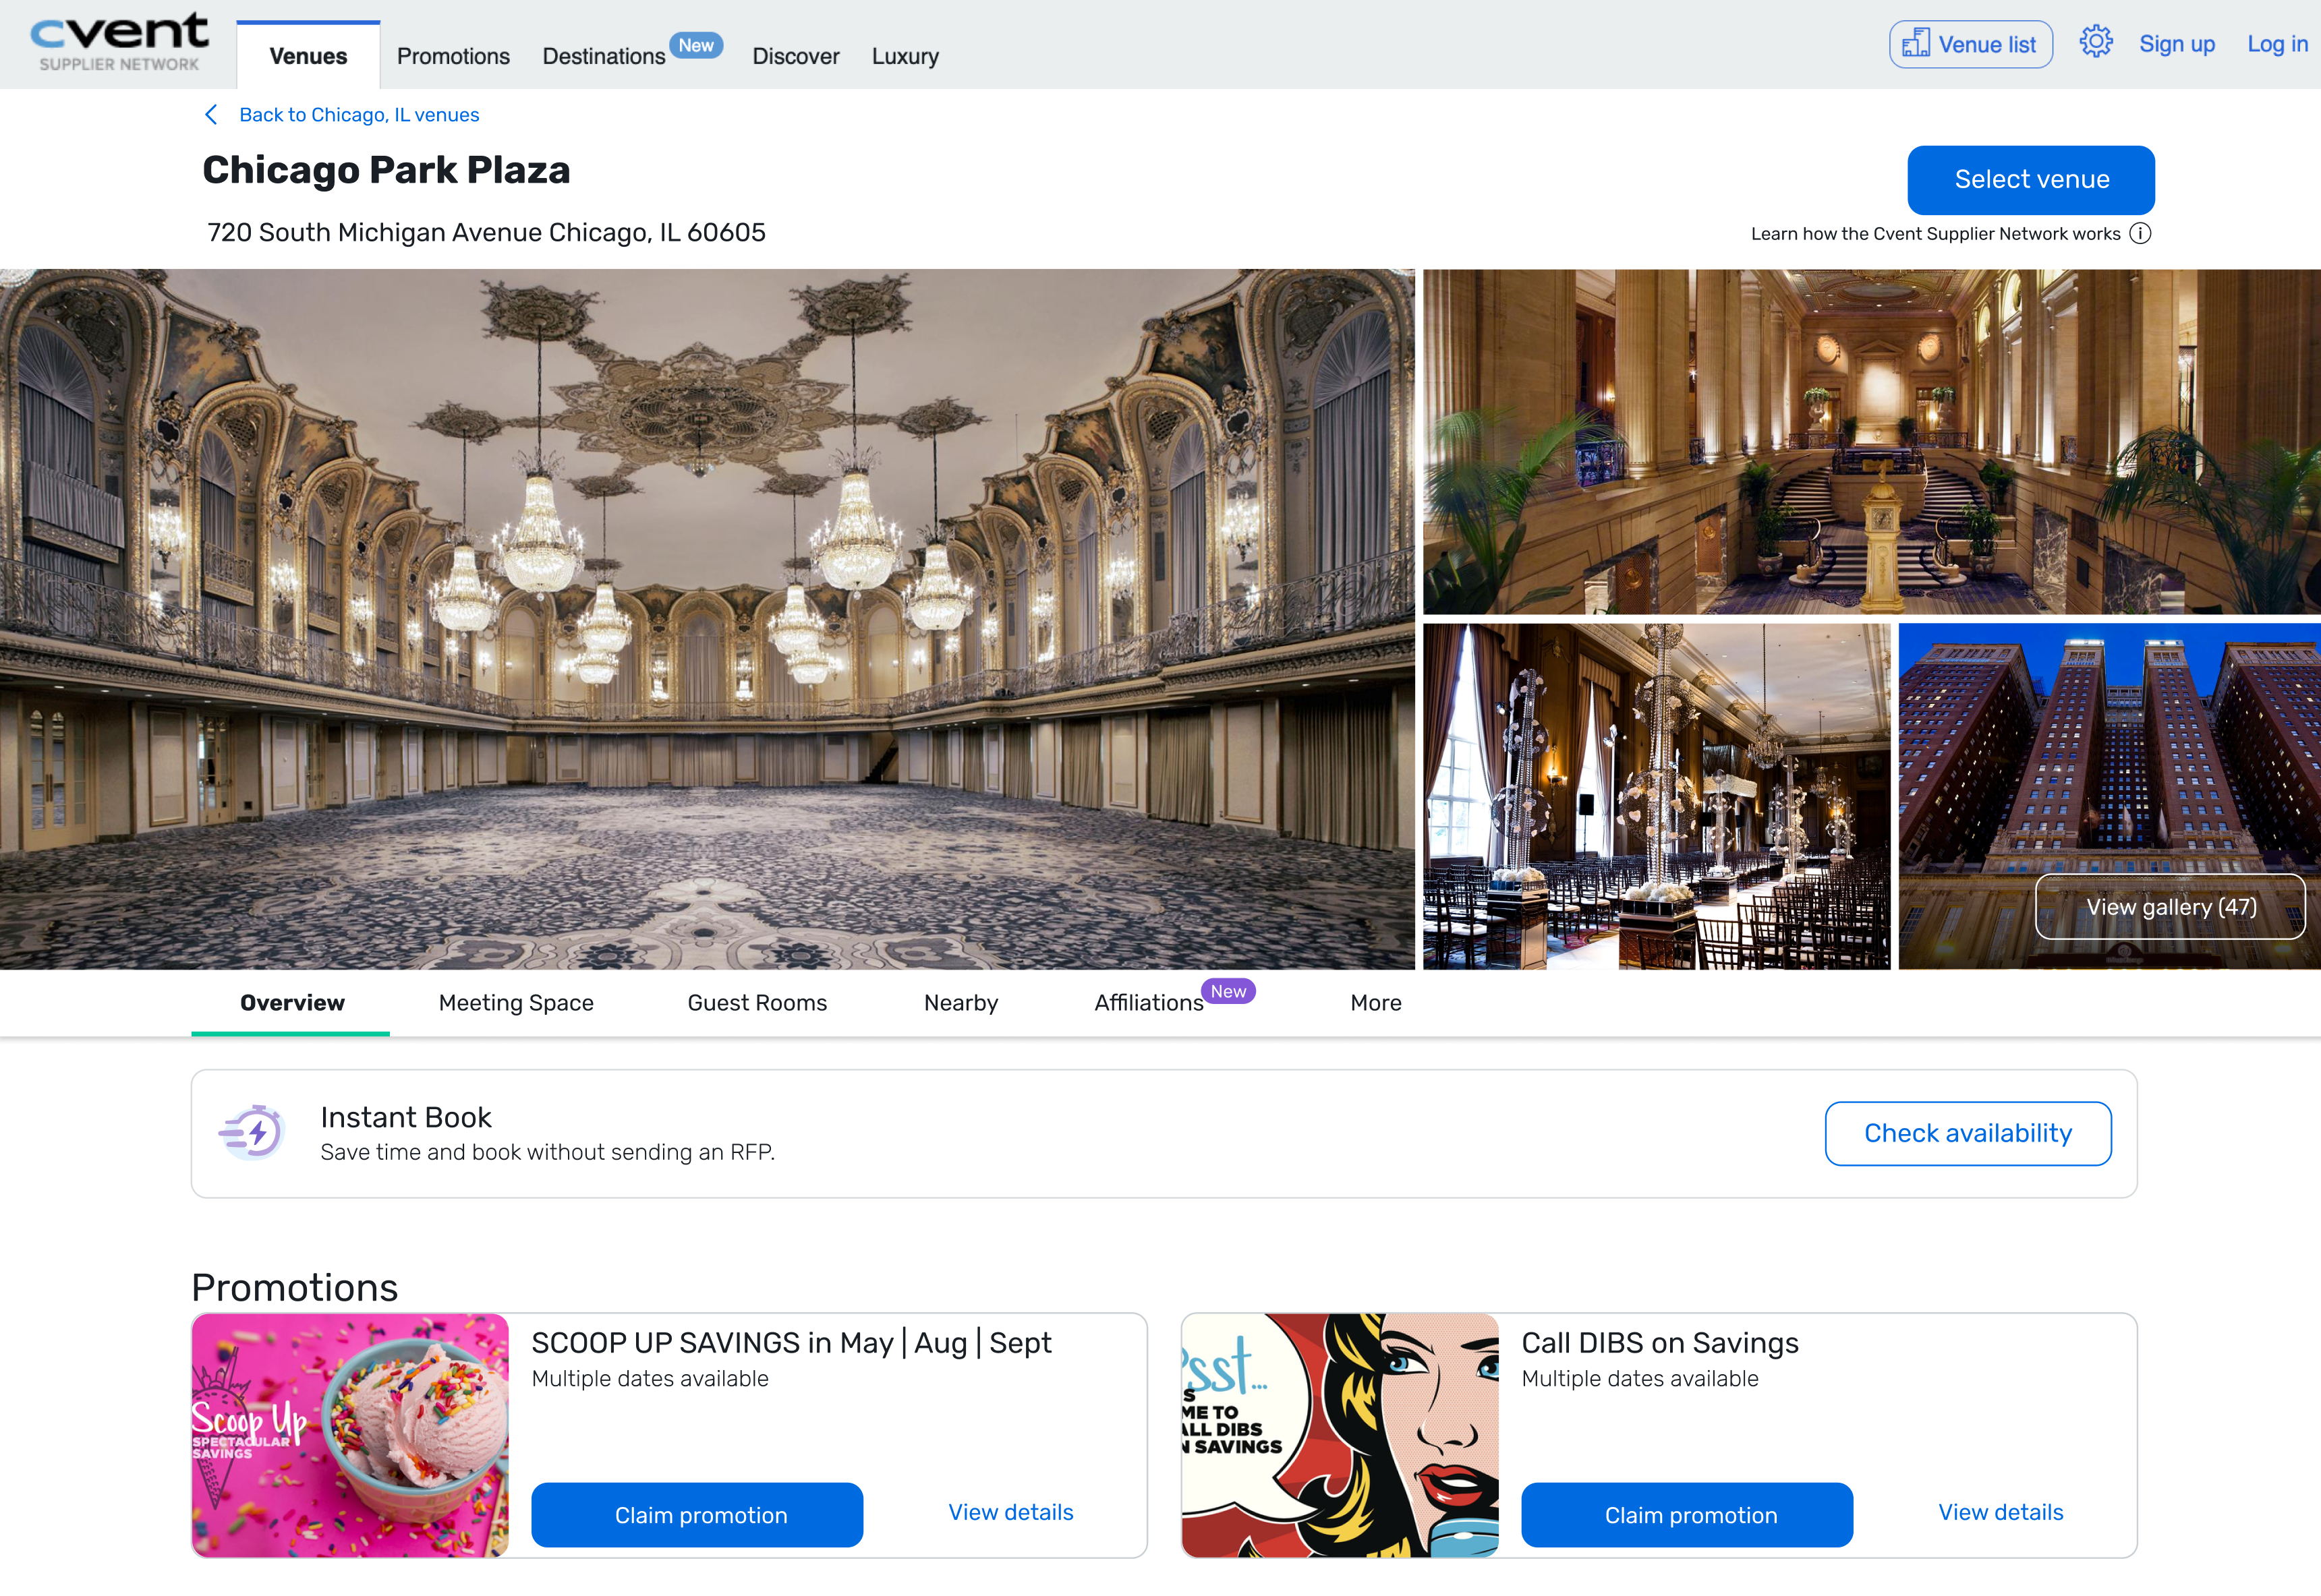Open the View gallery (47) button
The height and width of the screenshot is (1596, 2321).
point(2170,907)
